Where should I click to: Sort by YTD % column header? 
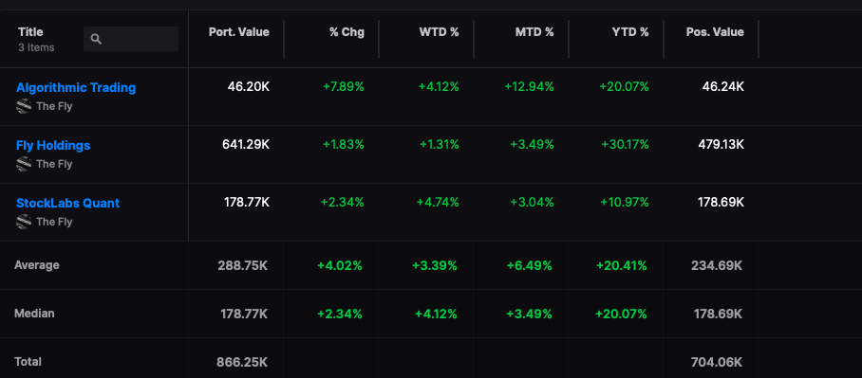pyautogui.click(x=630, y=32)
